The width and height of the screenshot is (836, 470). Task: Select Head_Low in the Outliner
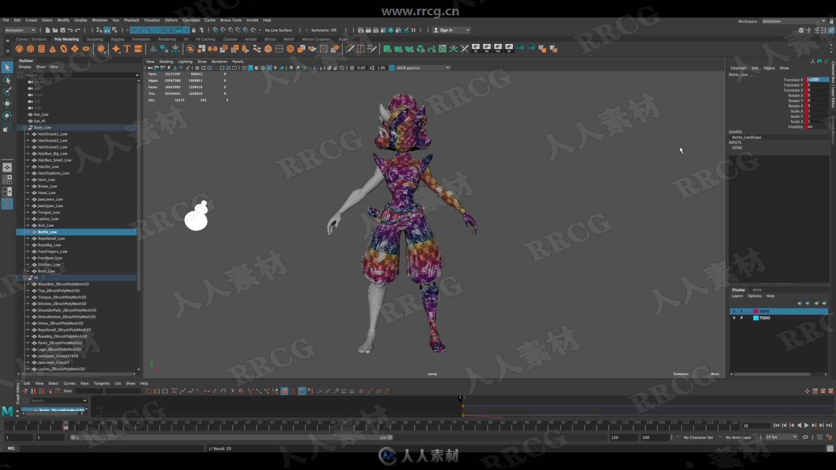coord(47,193)
